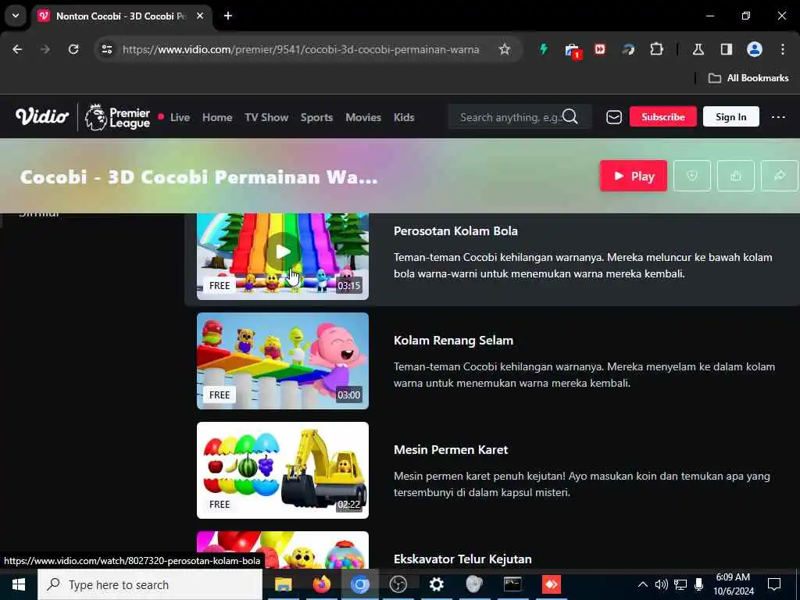Open the Sports menu
Screen dimensions: 800x600
[x=317, y=117]
